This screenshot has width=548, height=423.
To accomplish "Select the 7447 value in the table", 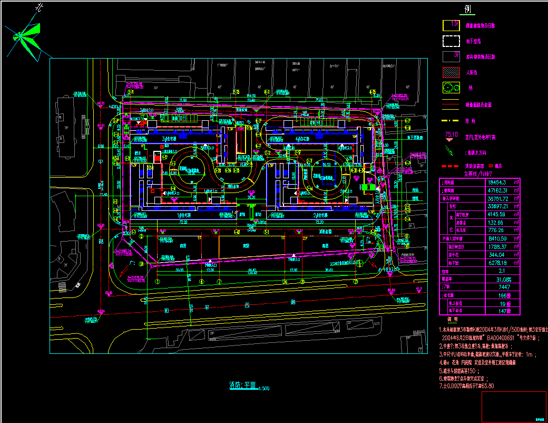I will point(504,287).
